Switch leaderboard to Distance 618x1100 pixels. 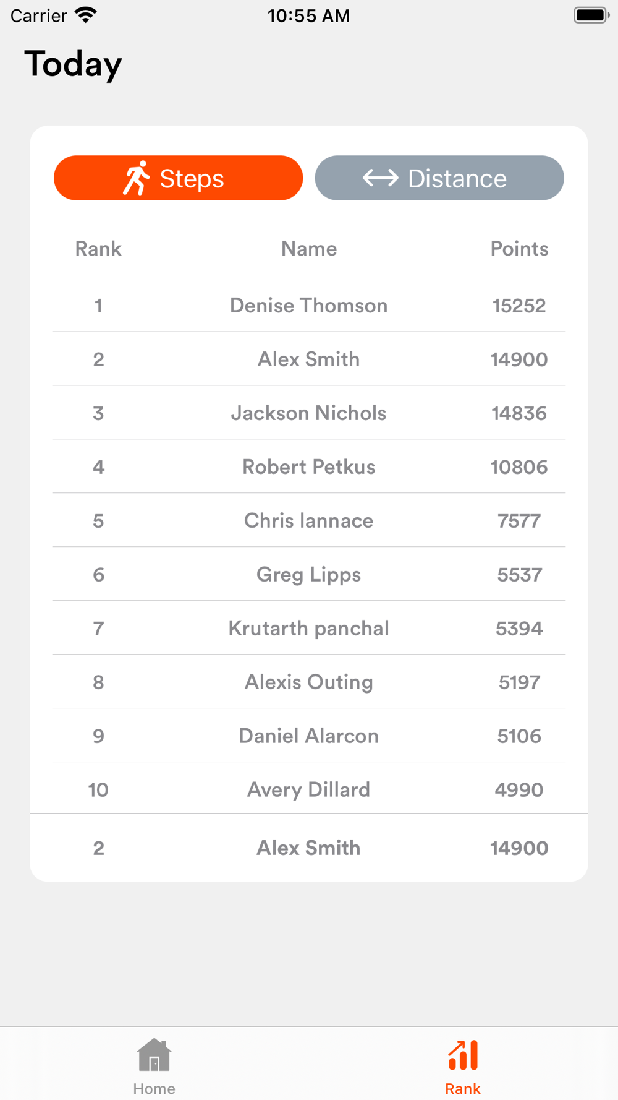tap(439, 178)
